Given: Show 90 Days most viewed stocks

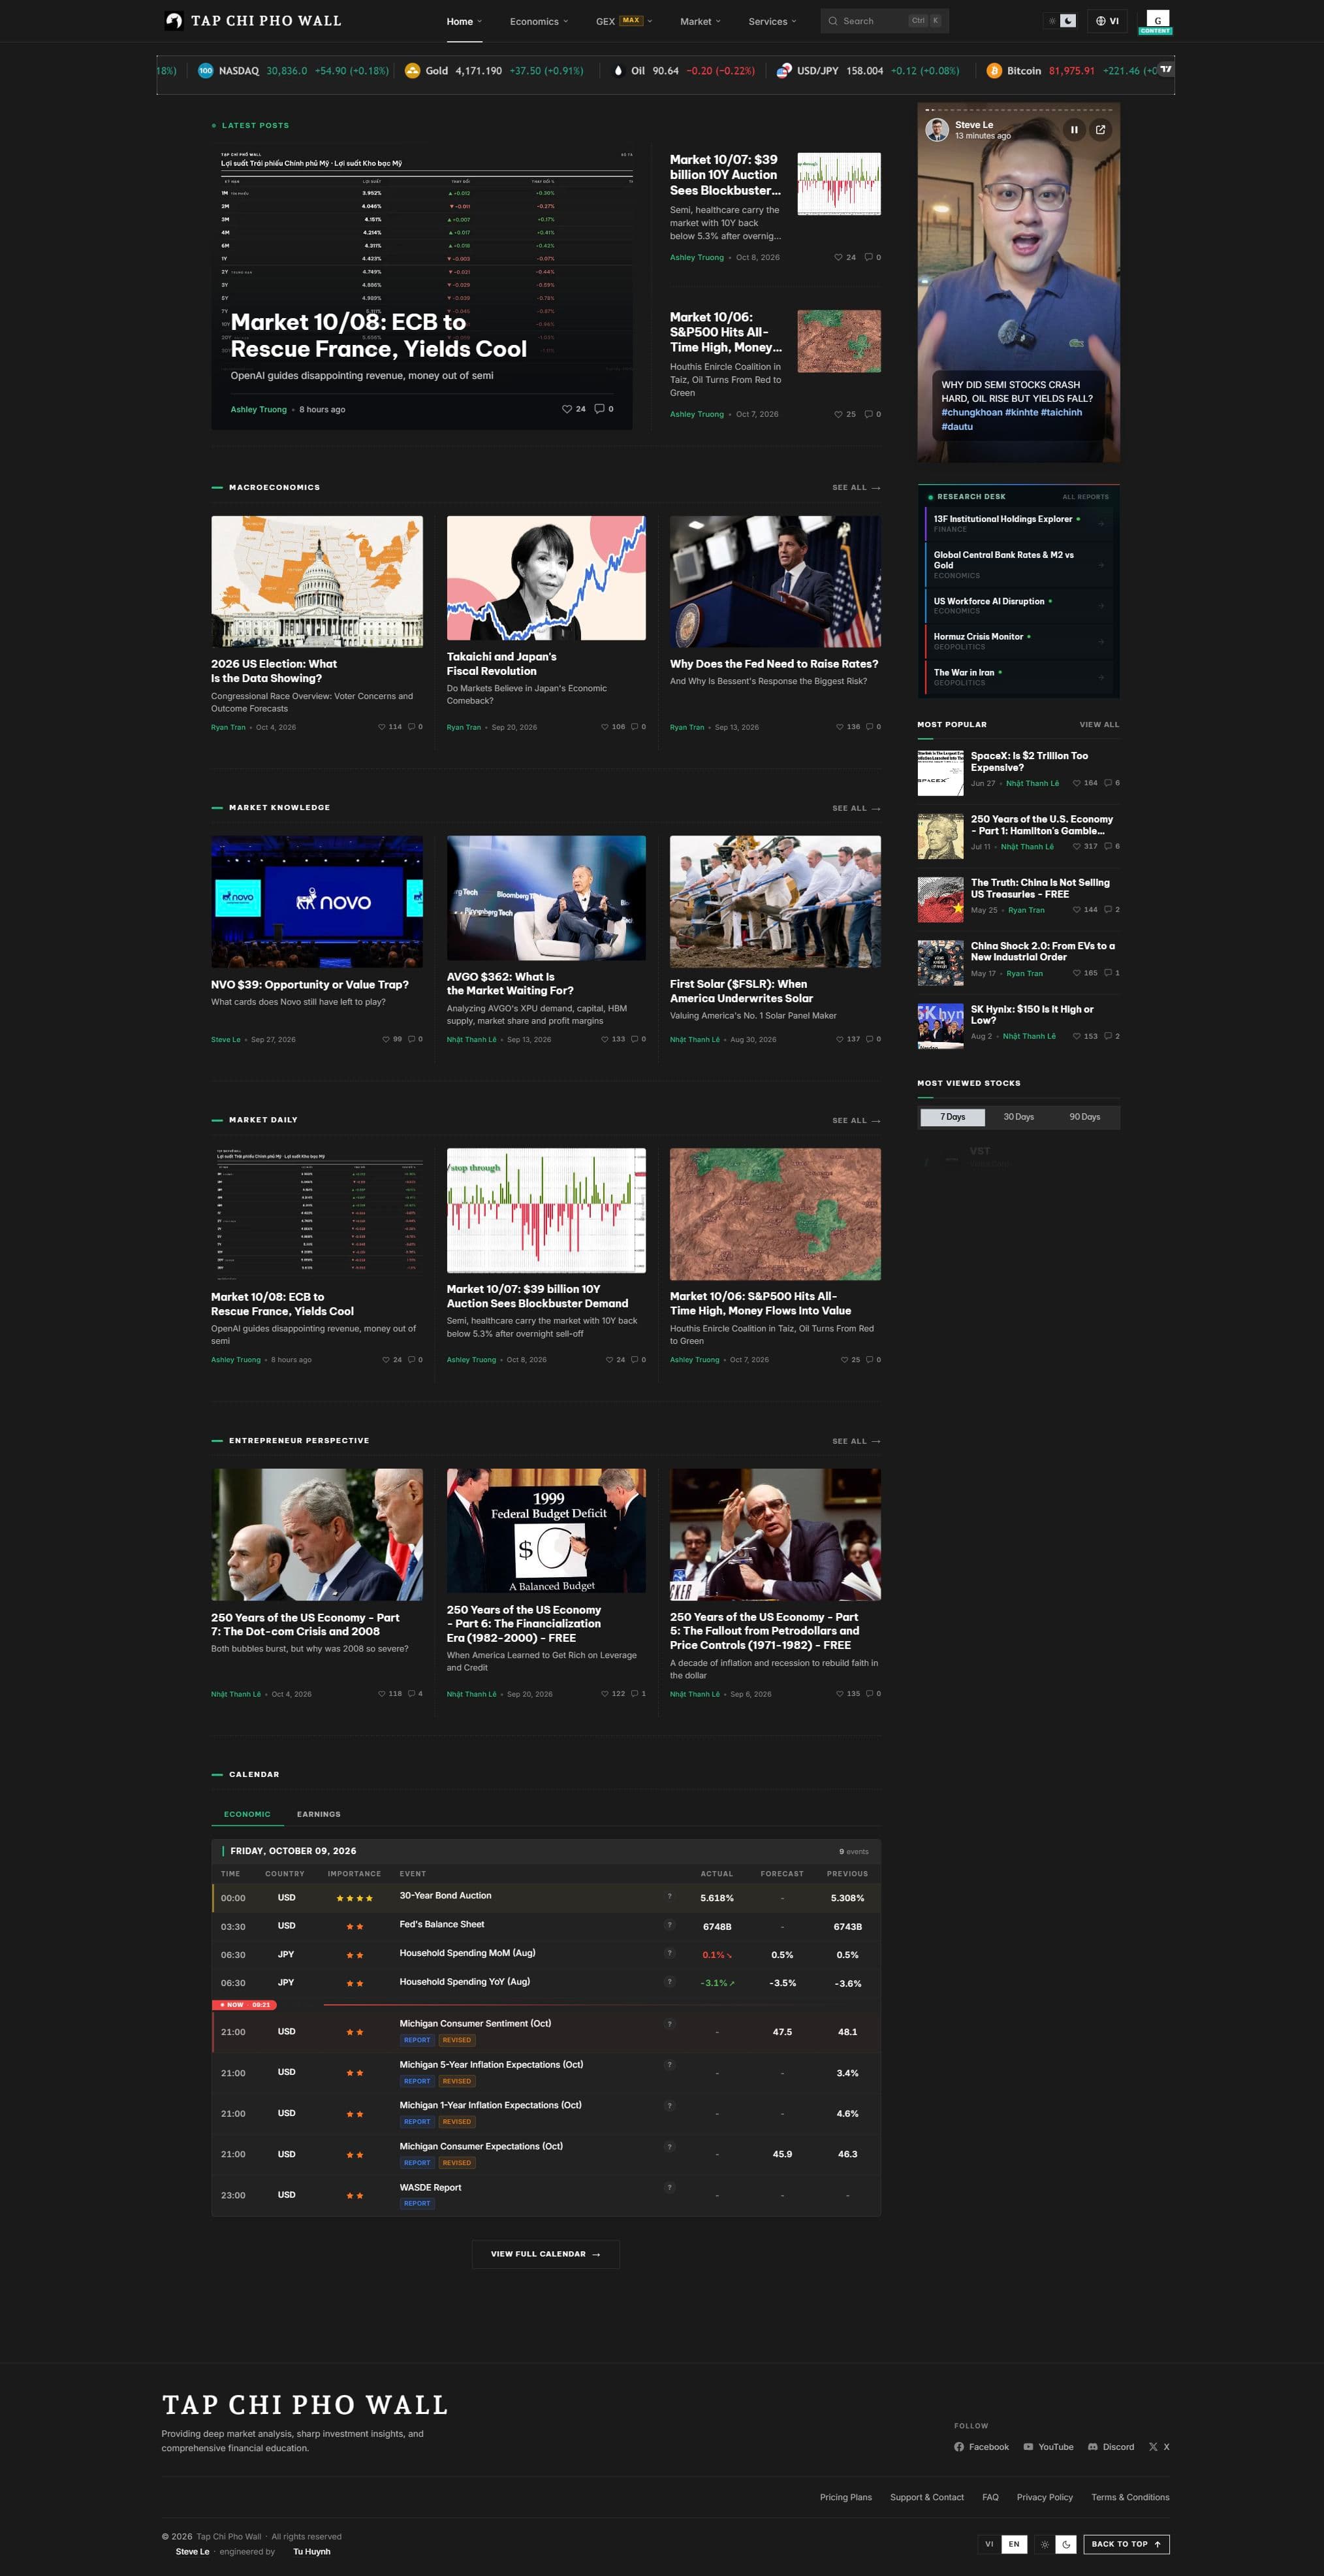Looking at the screenshot, I should tap(1084, 1117).
